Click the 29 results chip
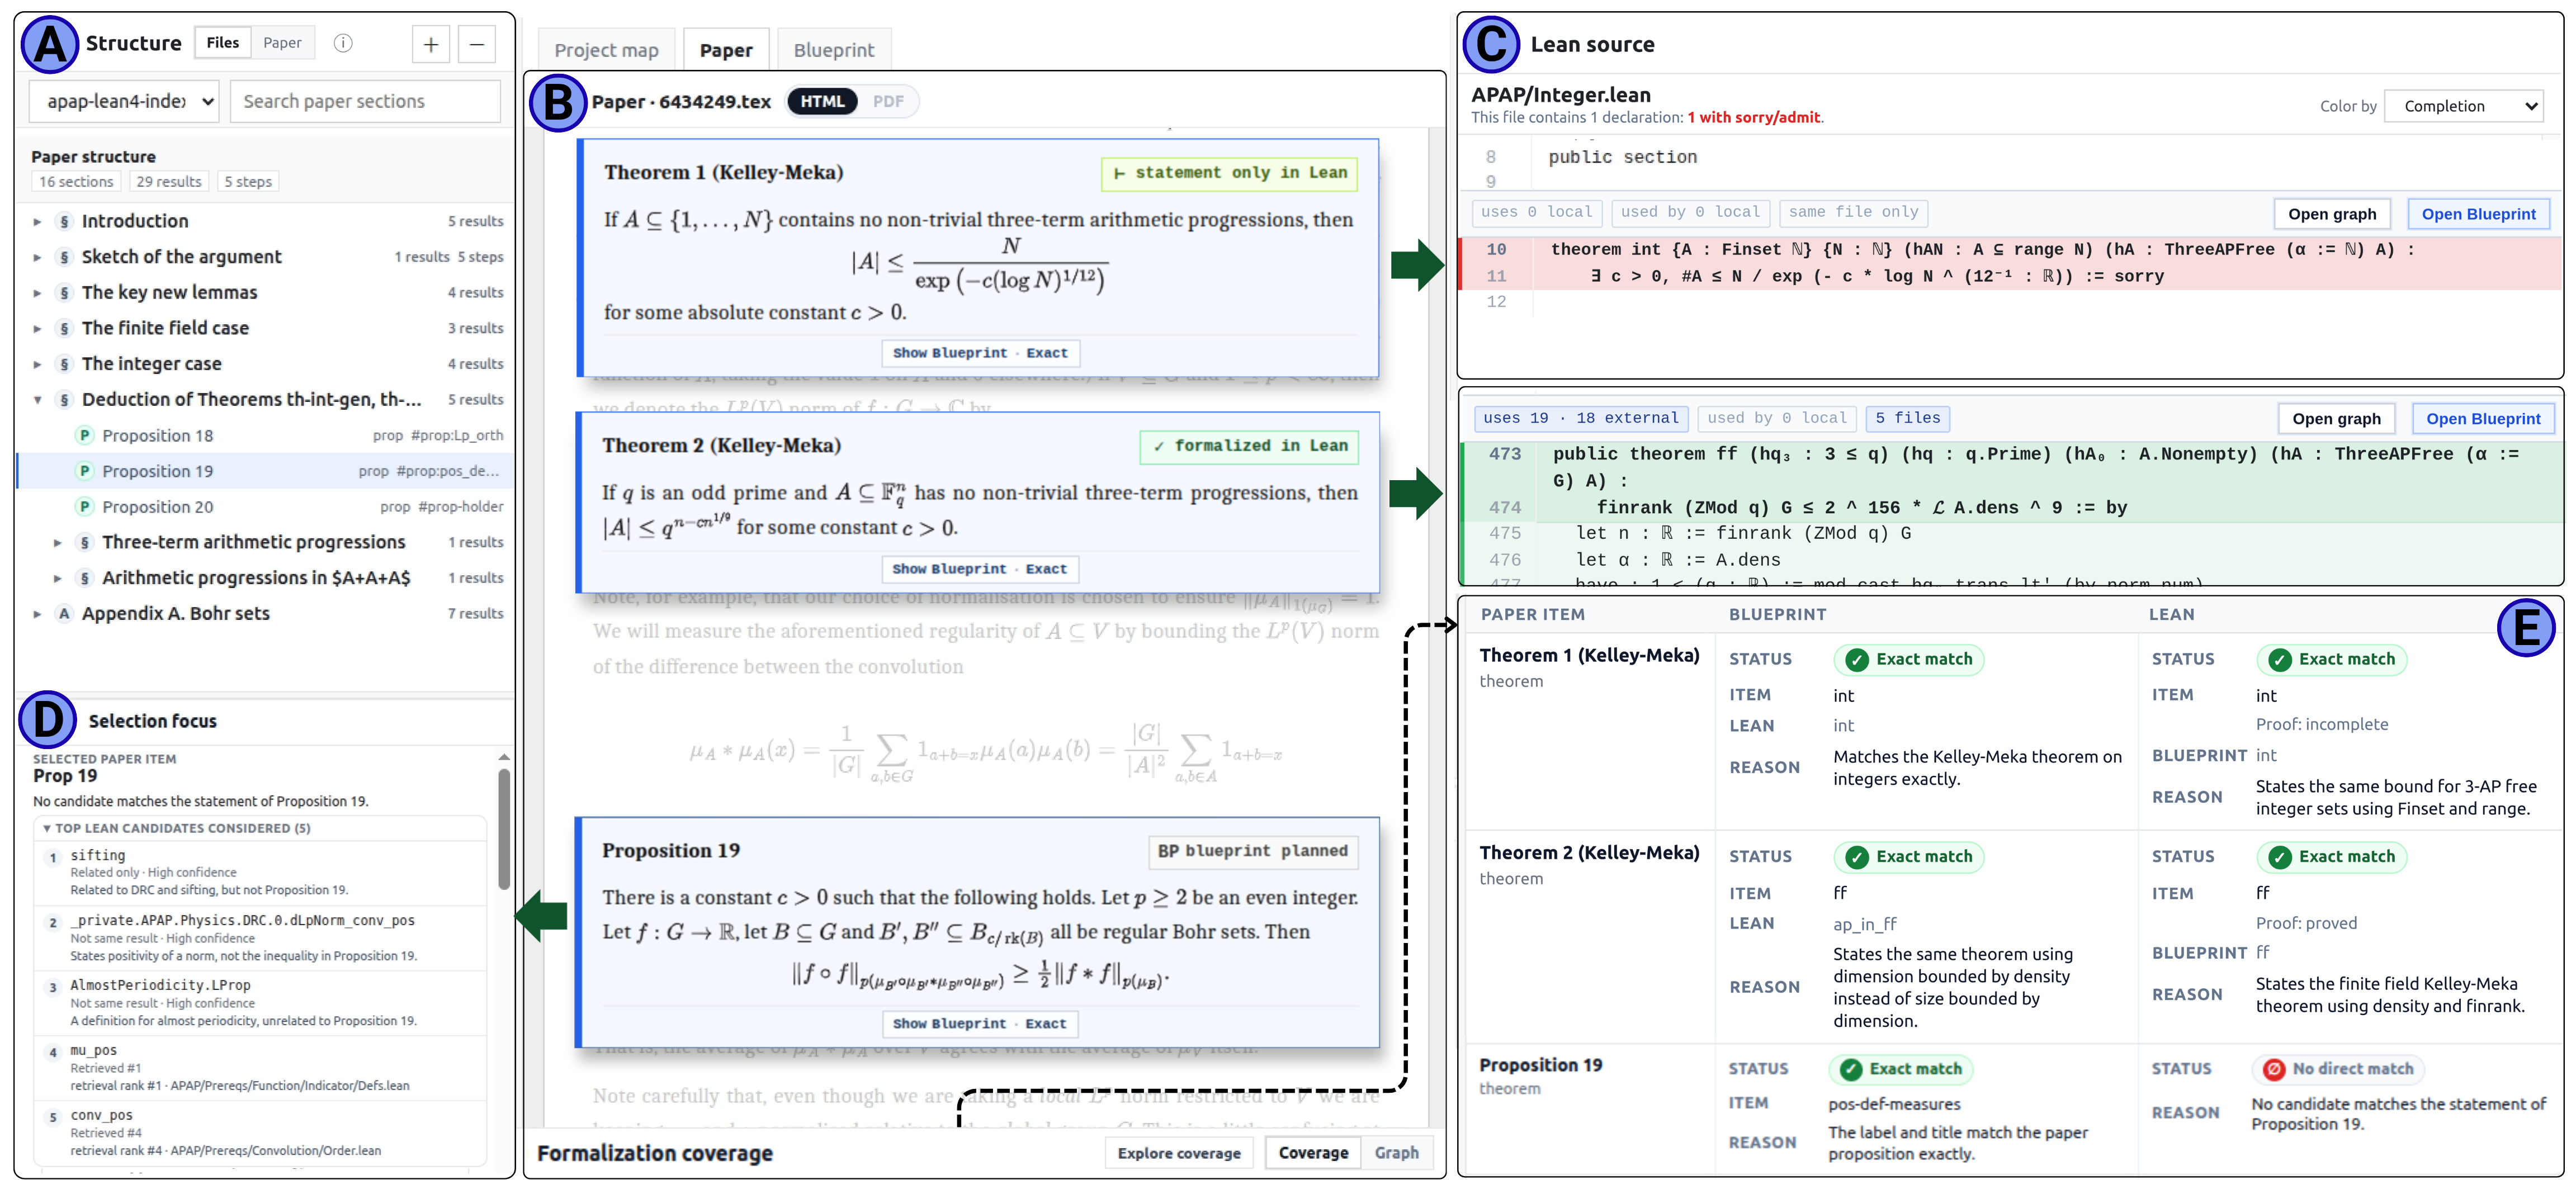 (x=169, y=182)
